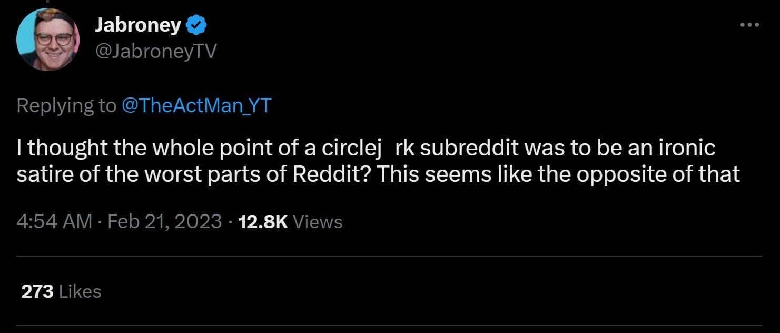The height and width of the screenshot is (333, 780).
Task: Click the blue verified badge next to Jabroney
Action: tap(196, 24)
